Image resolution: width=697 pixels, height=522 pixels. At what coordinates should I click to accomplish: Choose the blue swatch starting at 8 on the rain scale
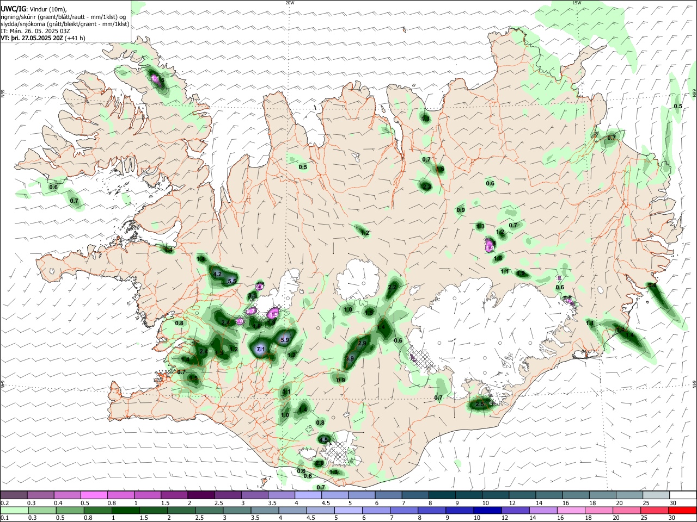[432, 511]
